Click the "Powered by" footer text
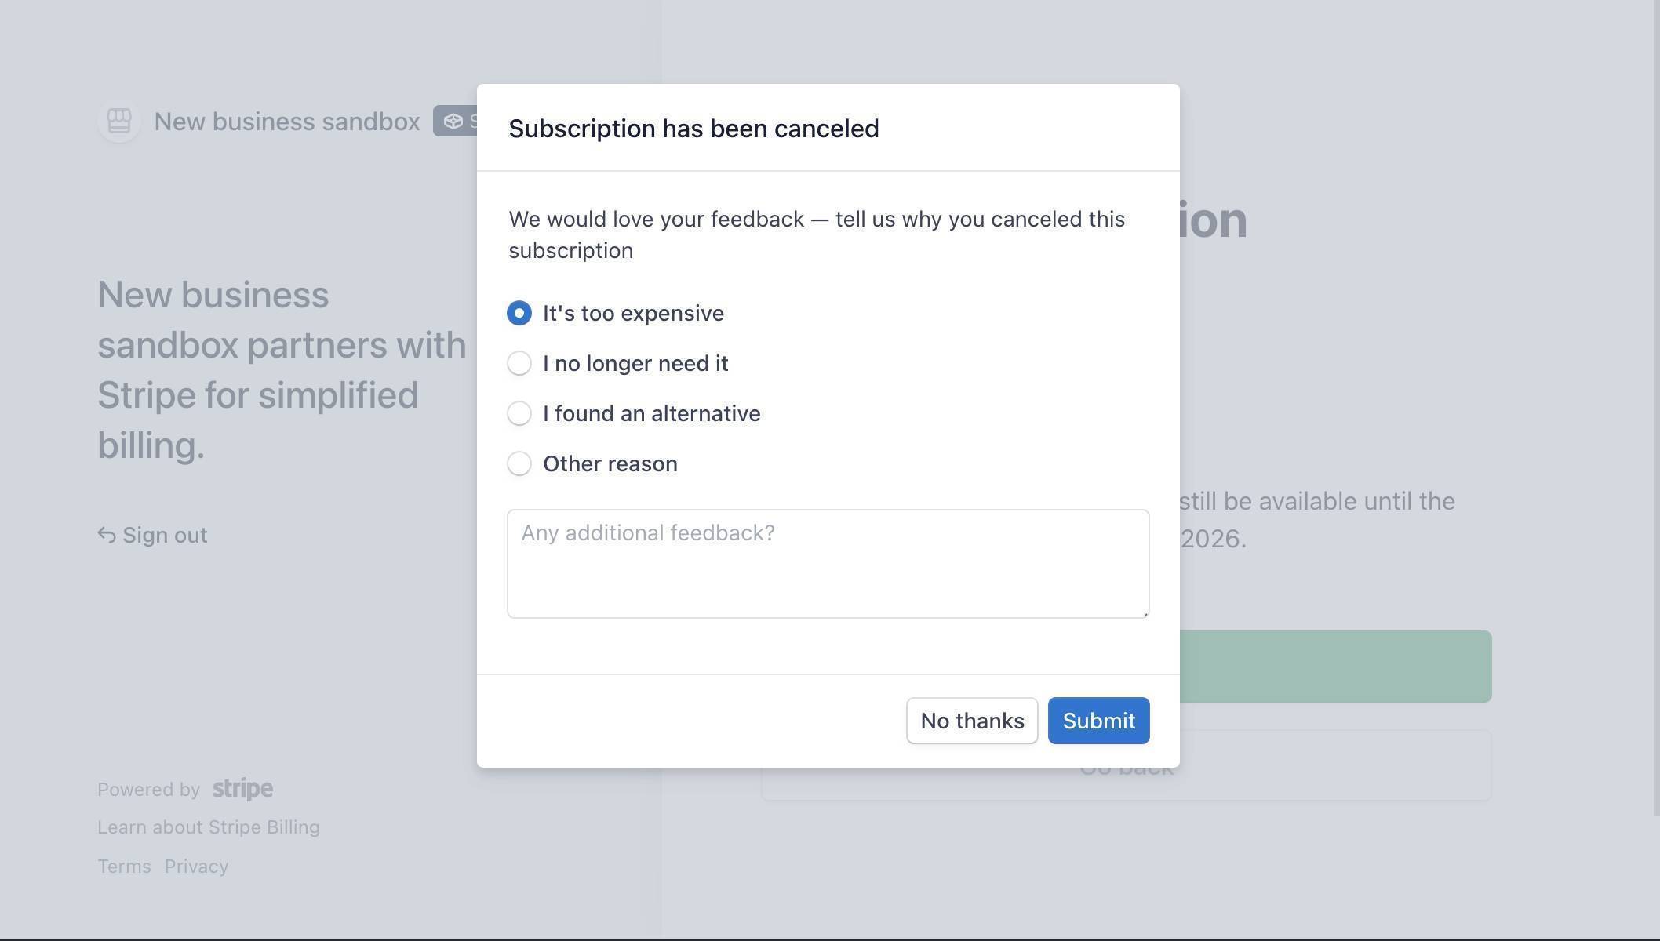 (x=149, y=789)
